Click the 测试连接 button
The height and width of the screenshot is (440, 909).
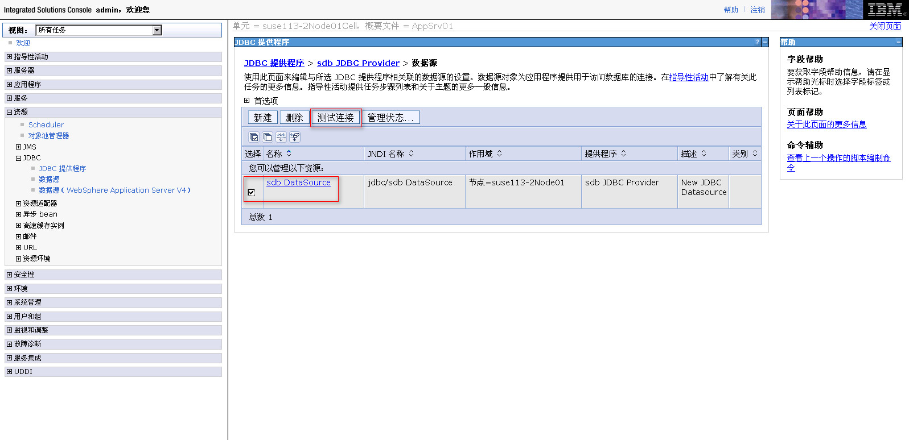point(336,118)
